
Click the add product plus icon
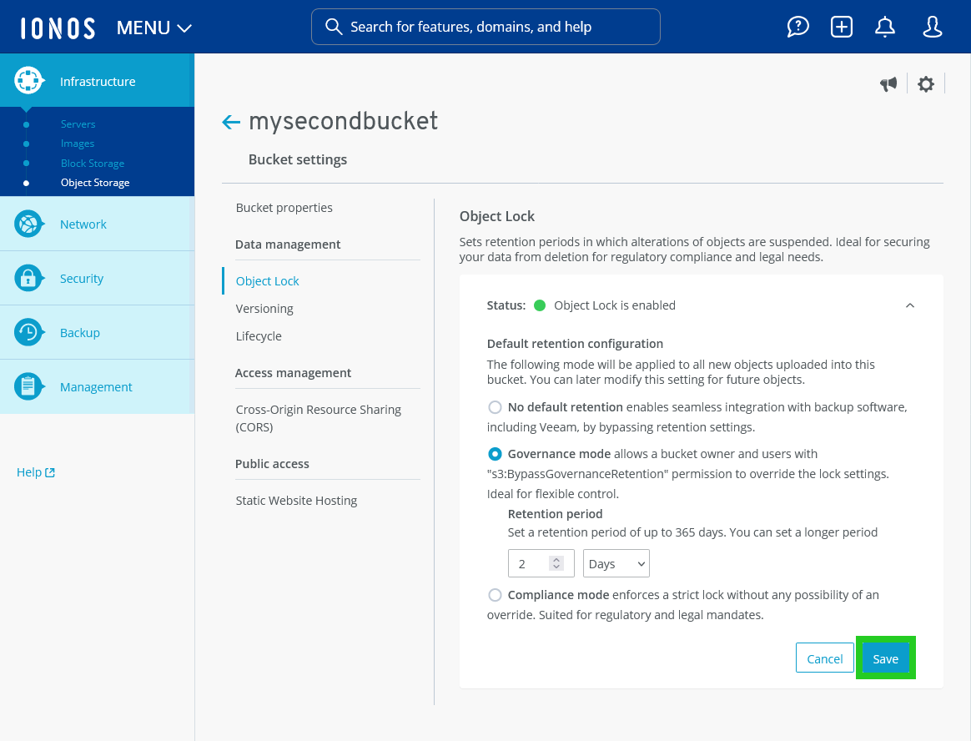(841, 26)
